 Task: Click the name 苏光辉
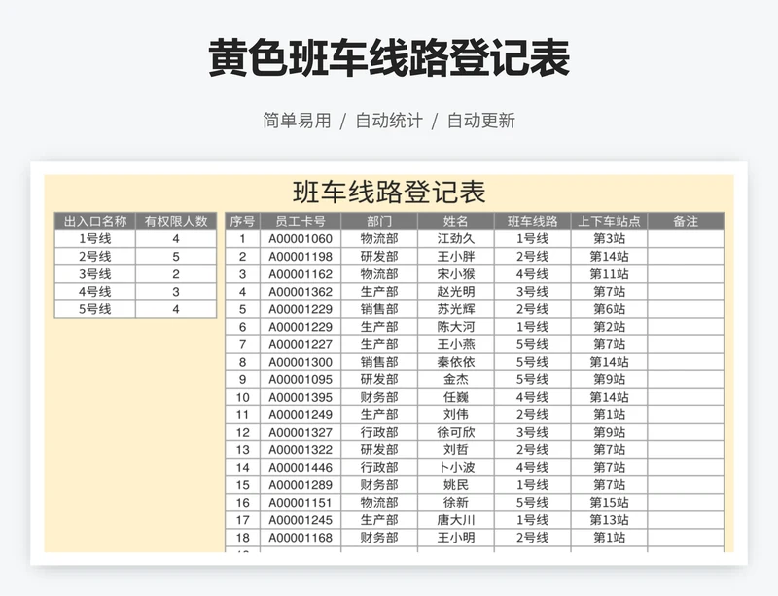click(x=456, y=309)
